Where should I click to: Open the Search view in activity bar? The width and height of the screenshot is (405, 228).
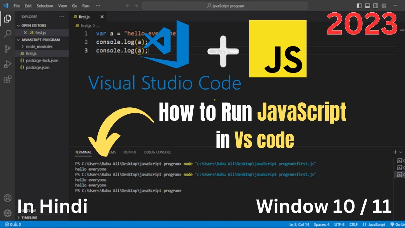coord(7,34)
